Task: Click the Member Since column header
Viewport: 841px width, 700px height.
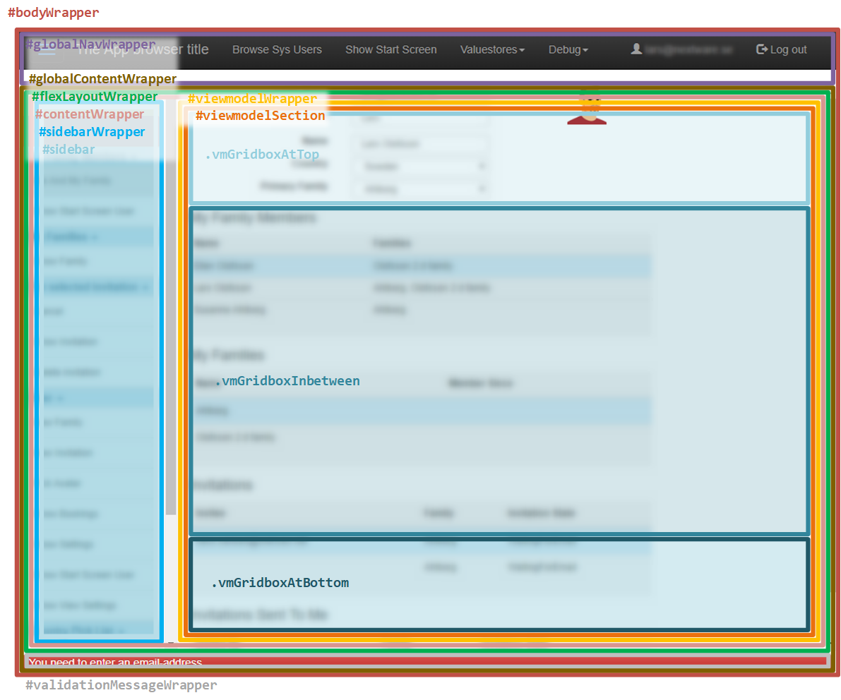Action: pyautogui.click(x=480, y=384)
